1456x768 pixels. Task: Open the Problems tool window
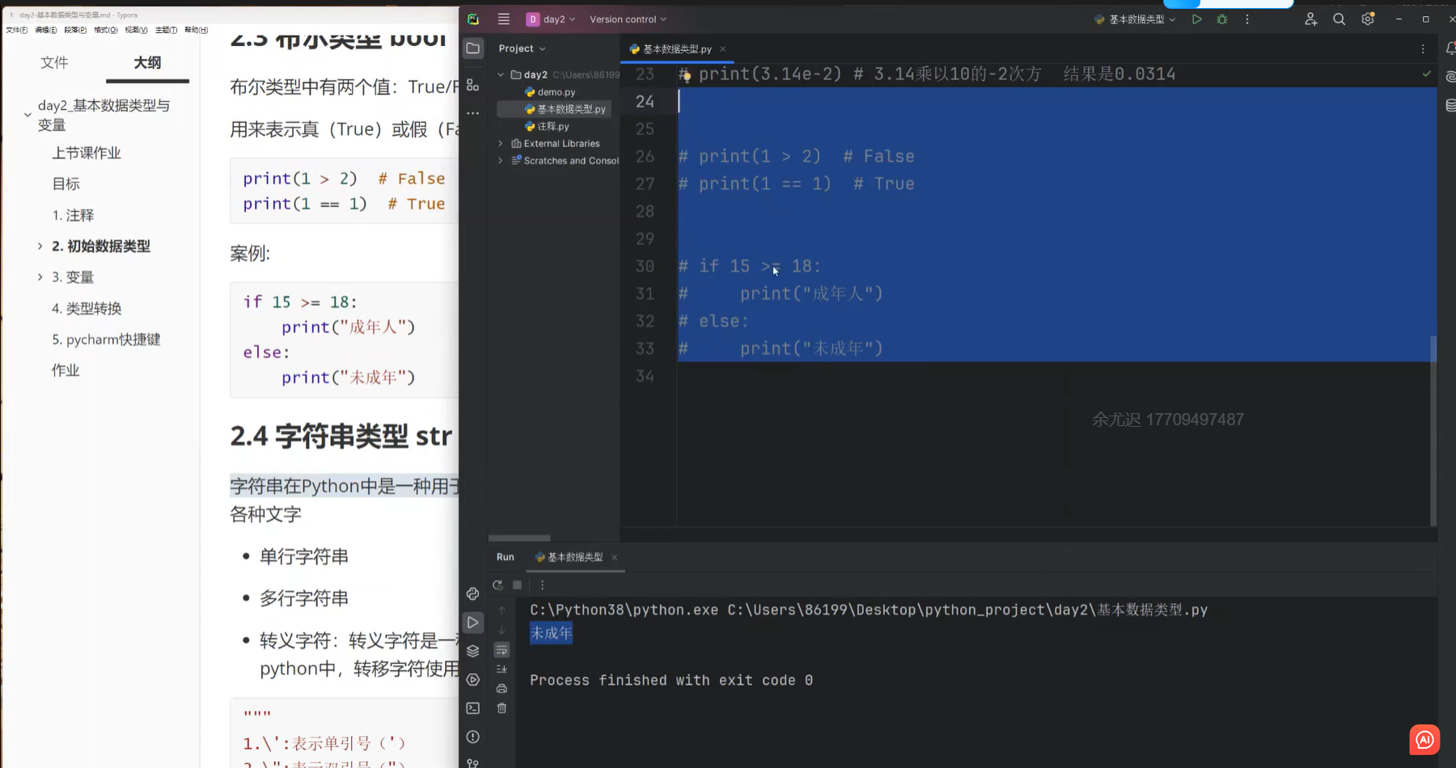[x=472, y=736]
